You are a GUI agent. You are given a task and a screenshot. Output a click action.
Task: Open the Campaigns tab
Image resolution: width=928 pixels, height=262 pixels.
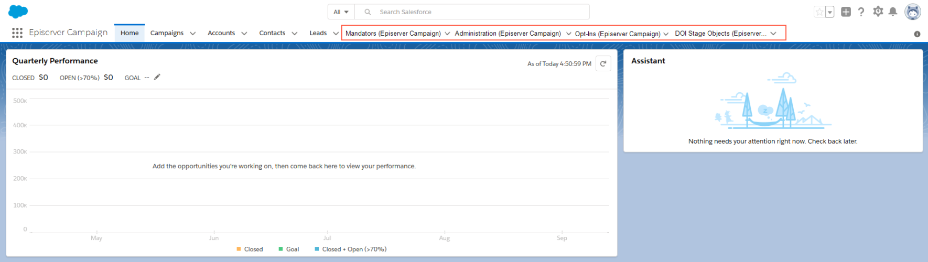167,33
